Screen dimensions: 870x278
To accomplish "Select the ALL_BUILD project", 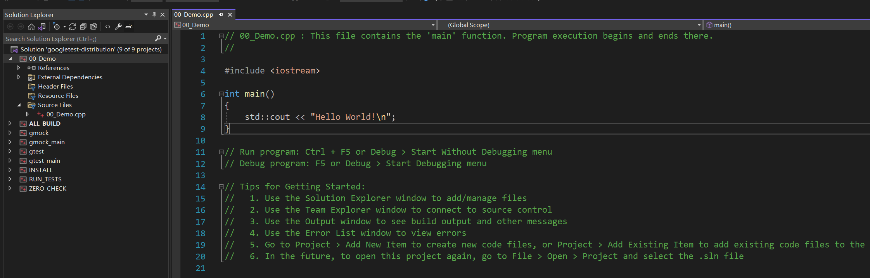I will pyautogui.click(x=45, y=123).
